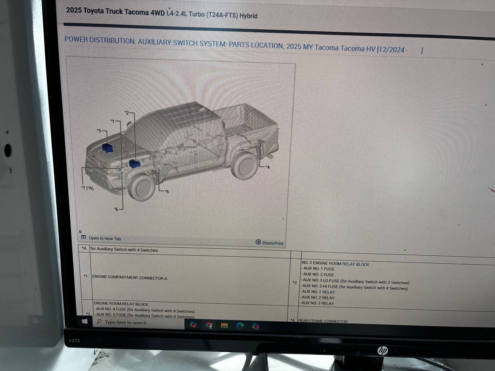This screenshot has height=371, width=495.
Task: Launch Copilot from the taskbar
Action: tap(193, 325)
